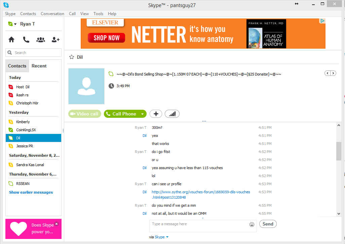Expand the status dropdown arrow by Ryan T
Image resolution: width=345 pixels, height=244 pixels.
coord(15,24)
